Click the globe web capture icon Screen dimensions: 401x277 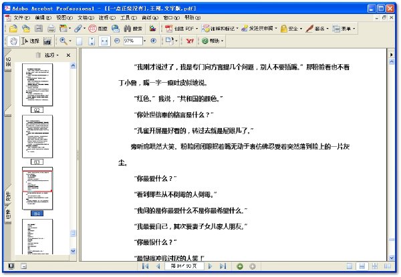pos(116,28)
